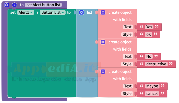
Task: Edit the 'No' text string value
Action: [x=149, y=56]
